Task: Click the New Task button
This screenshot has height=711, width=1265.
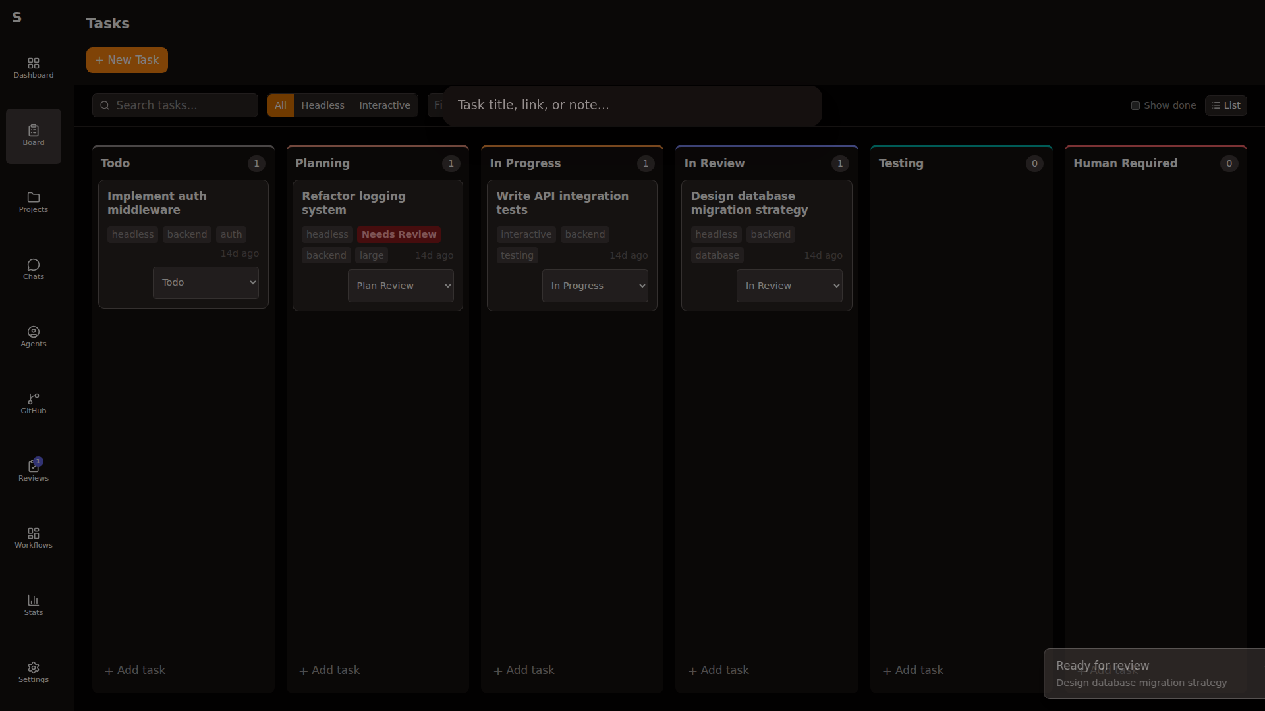Action: (x=127, y=60)
